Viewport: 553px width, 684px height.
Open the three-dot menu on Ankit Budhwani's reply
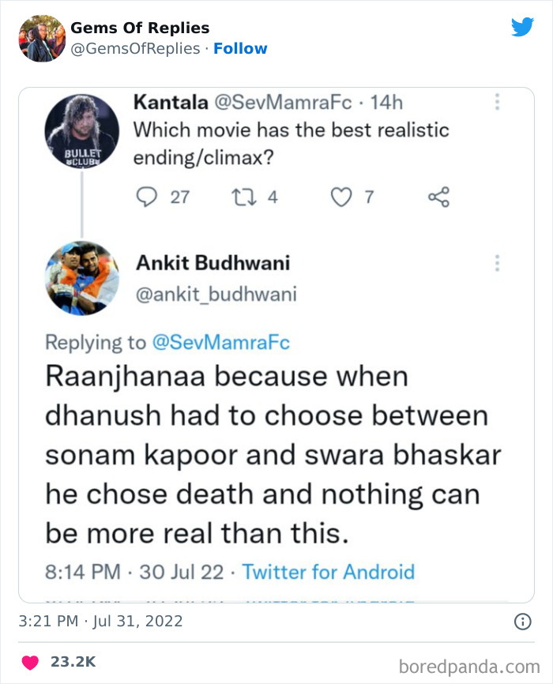point(497,262)
